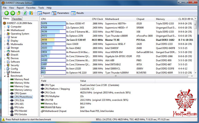Screen dimensions: 199x123
Task: Open the Report menu
Action: click(20, 8)
